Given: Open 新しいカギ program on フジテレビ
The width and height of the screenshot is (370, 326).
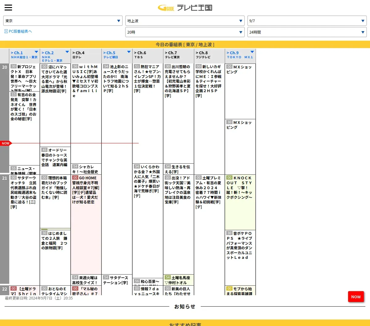Looking at the screenshot, I should (x=209, y=119).
